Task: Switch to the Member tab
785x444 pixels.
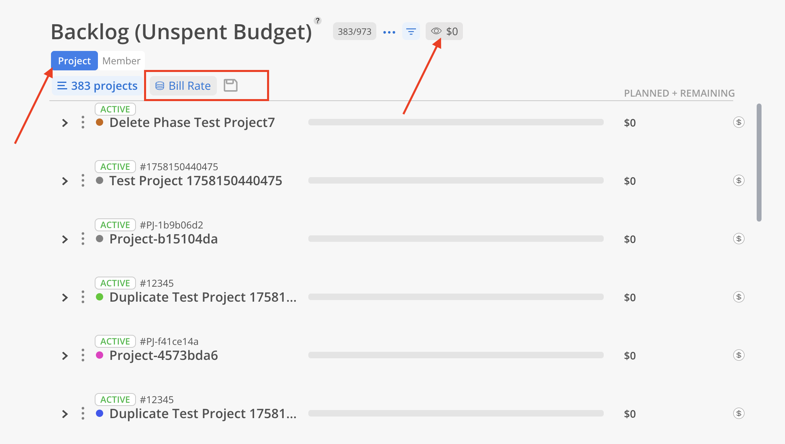Action: coord(121,61)
